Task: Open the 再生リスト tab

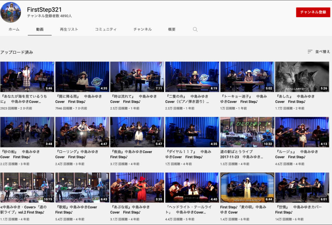Action: (x=69, y=29)
